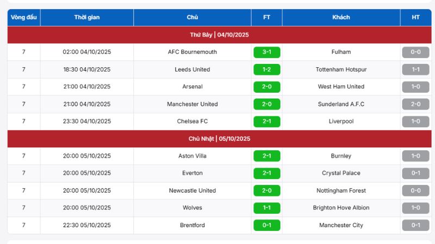This screenshot has width=435, height=244.
Task: Sort by Thời gian column header
Action: [87, 17]
